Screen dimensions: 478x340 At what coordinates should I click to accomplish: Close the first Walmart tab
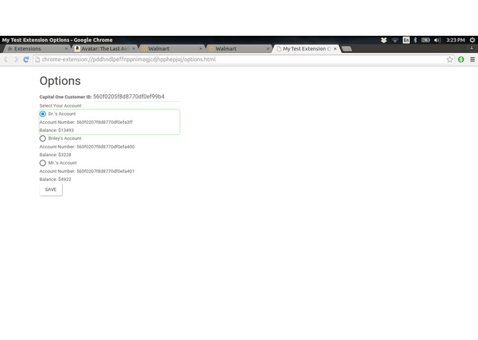[201, 49]
